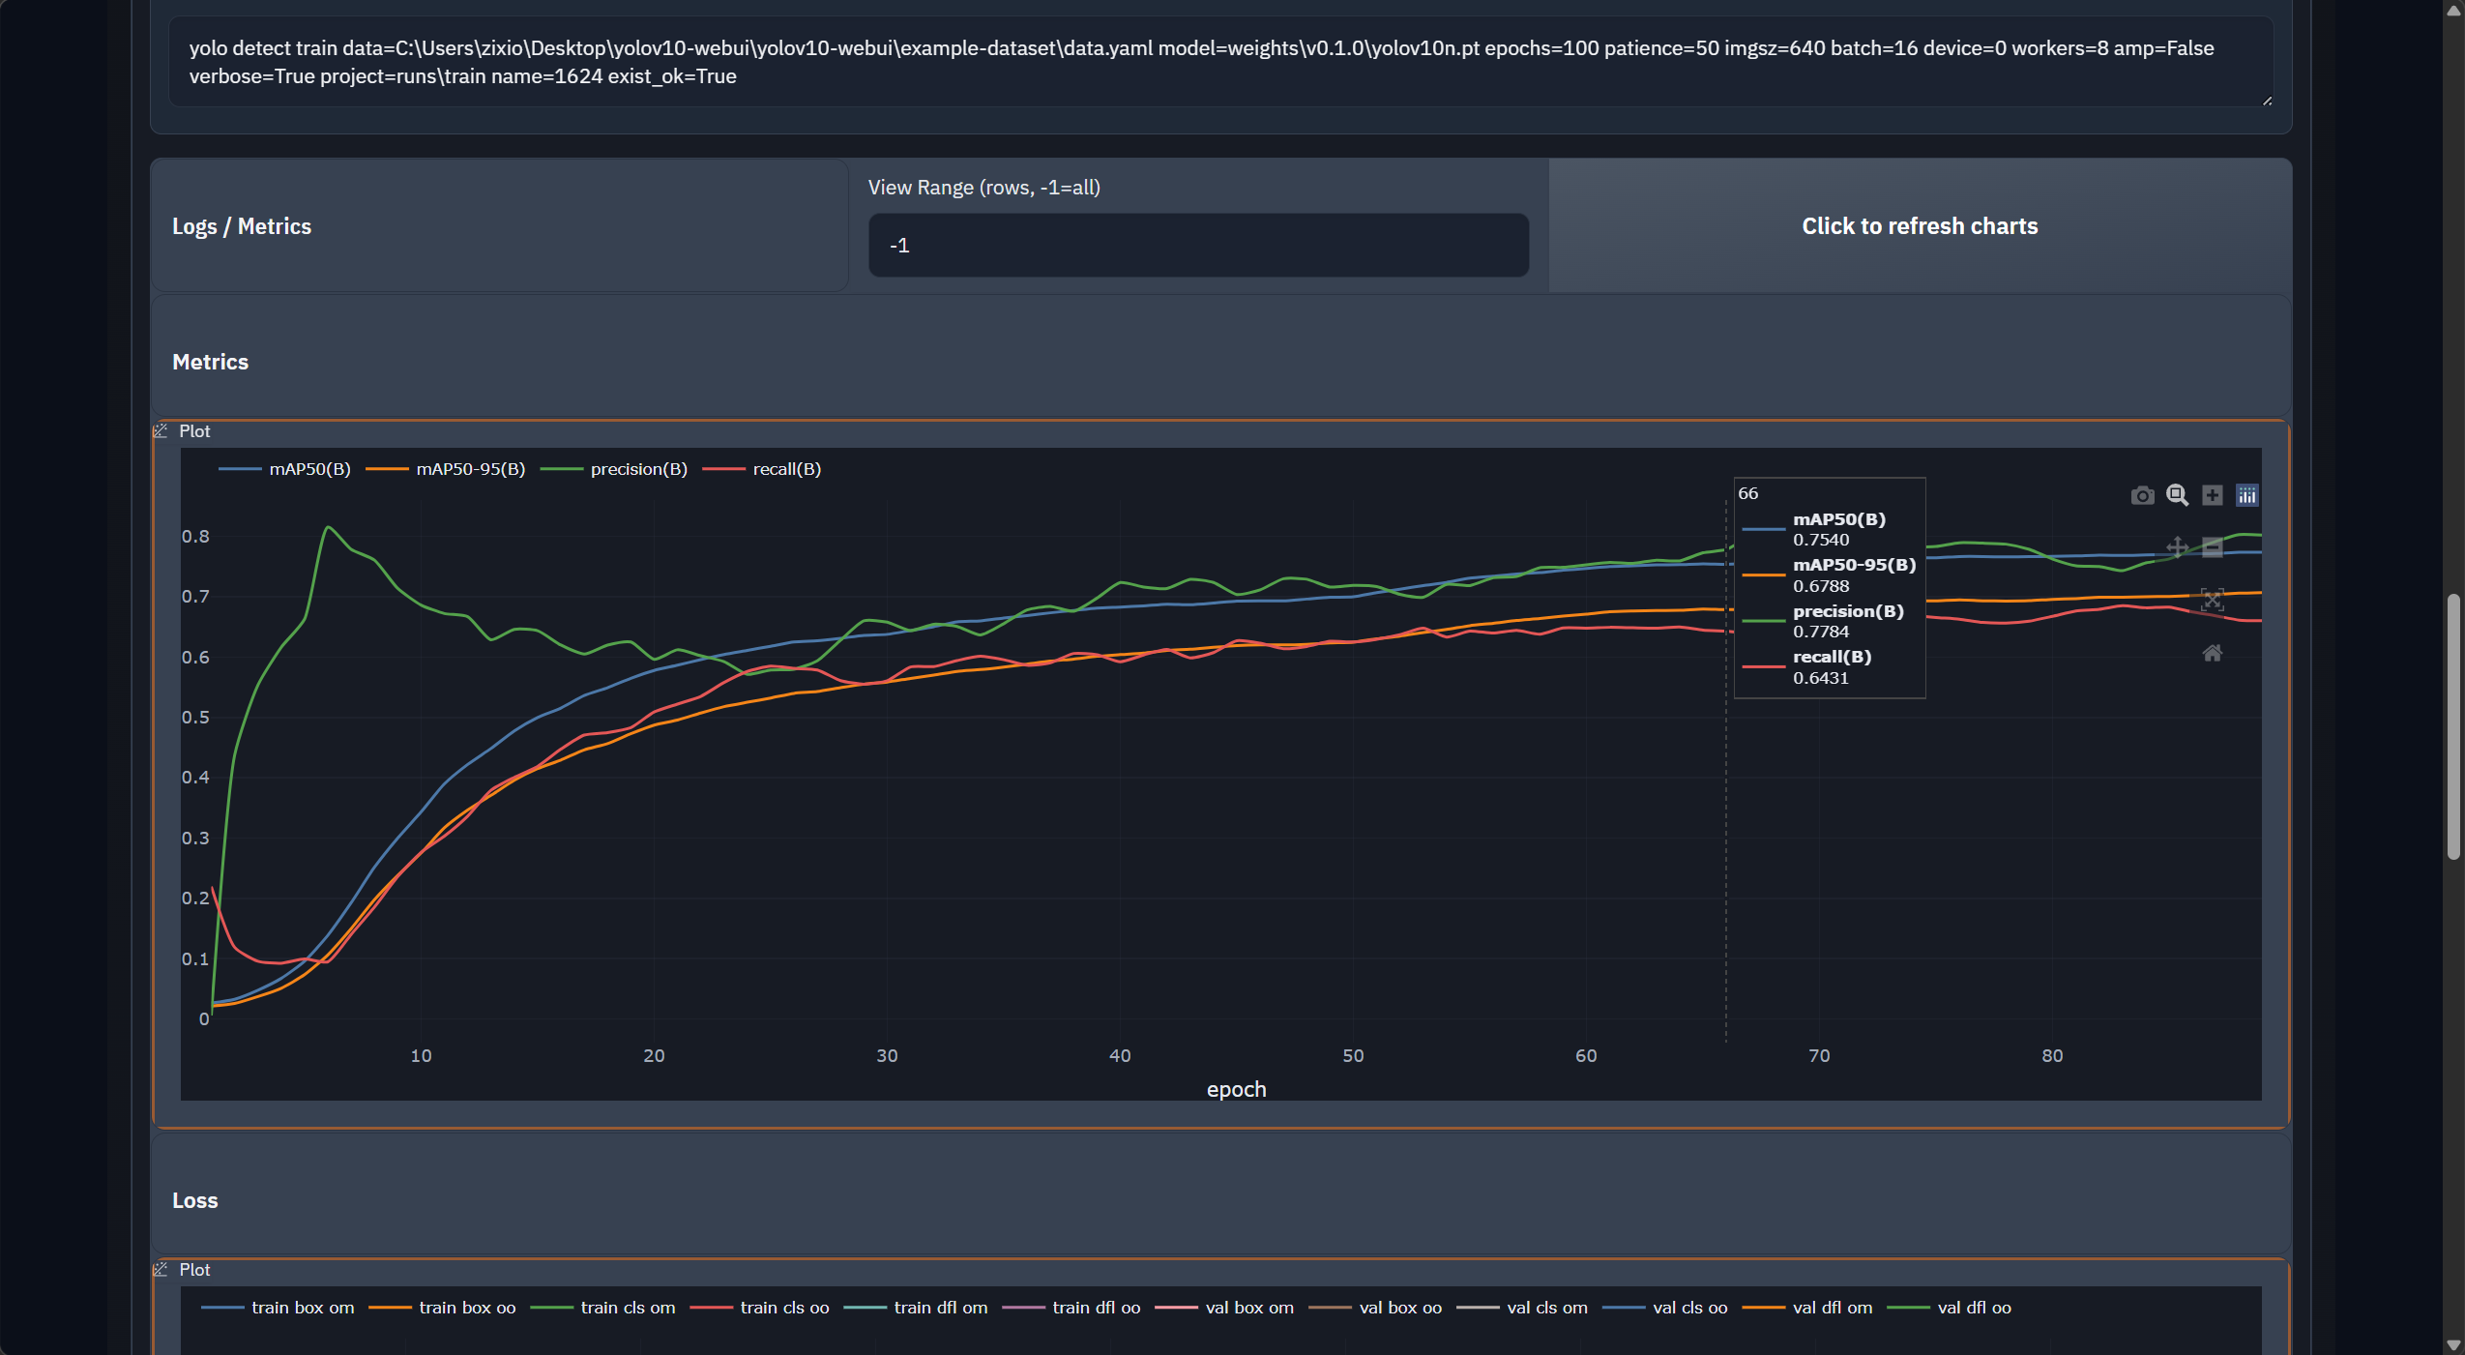This screenshot has width=2465, height=1355.
Task: Click the Metrics Plot label icon
Action: [x=161, y=431]
